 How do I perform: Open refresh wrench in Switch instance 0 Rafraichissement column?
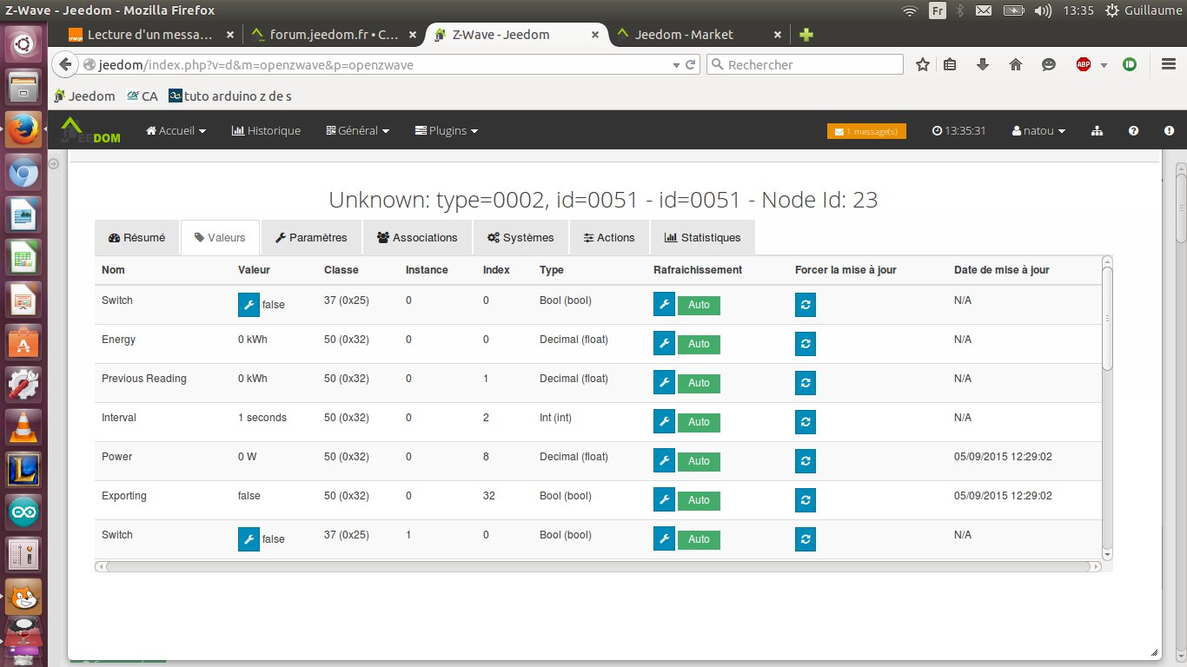[664, 304]
